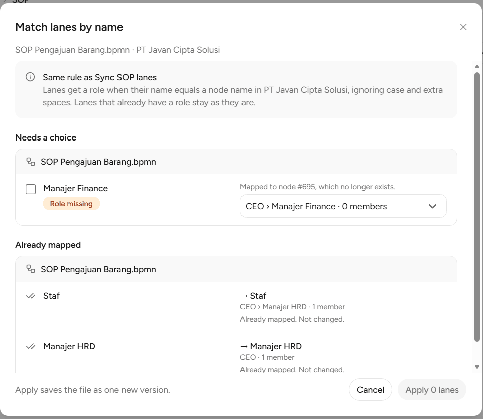Tick the Manajer Finance lane checkbox
This screenshot has height=419, width=483.
(31, 189)
